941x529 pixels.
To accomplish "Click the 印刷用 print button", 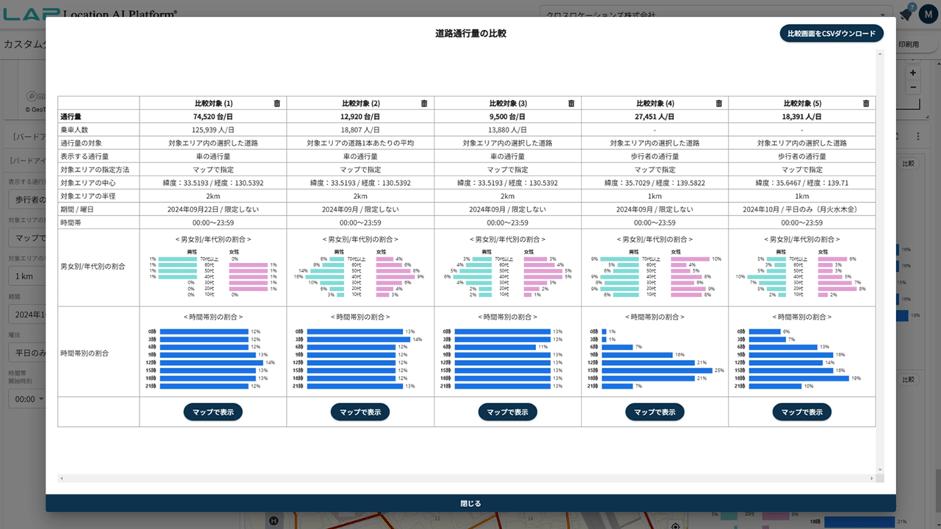I will click(x=910, y=45).
